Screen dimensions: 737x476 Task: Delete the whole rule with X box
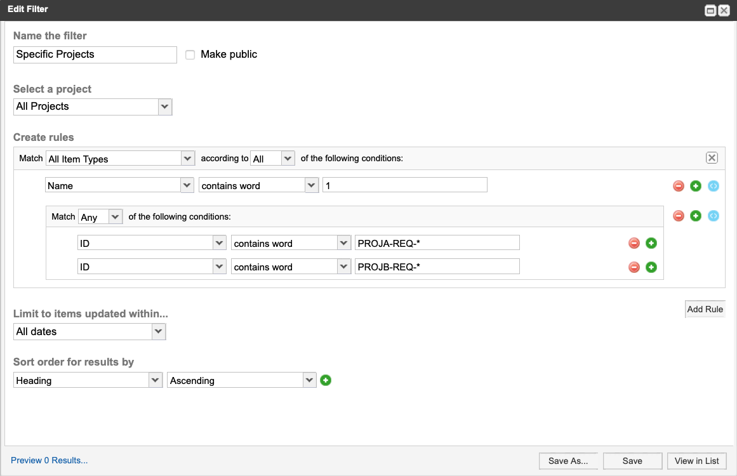[712, 158]
